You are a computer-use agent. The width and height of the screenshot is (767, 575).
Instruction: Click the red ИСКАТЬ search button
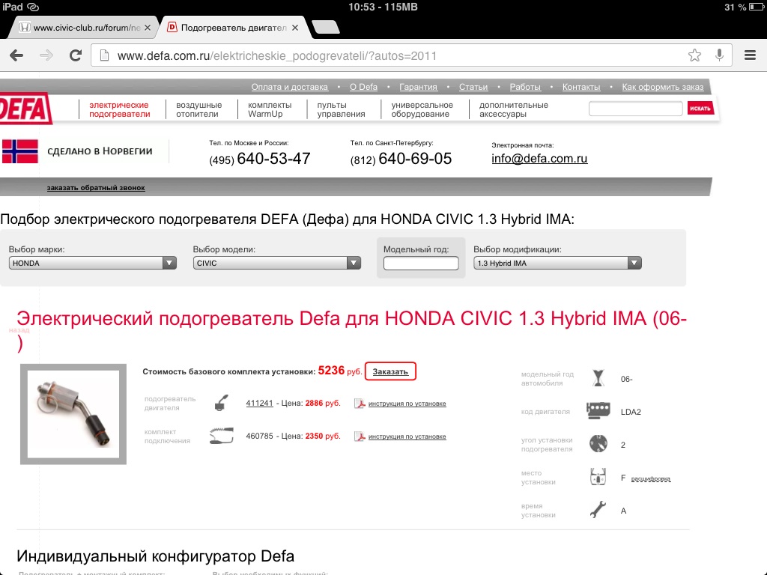[x=700, y=109]
